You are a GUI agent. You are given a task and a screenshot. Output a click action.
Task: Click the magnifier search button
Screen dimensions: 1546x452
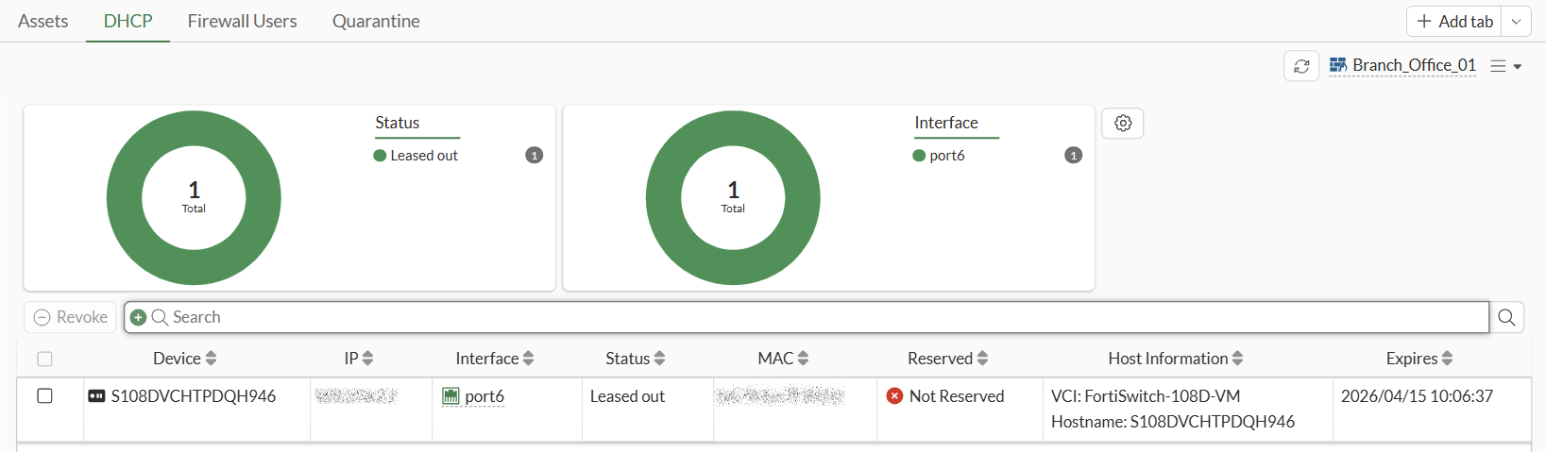1506,318
